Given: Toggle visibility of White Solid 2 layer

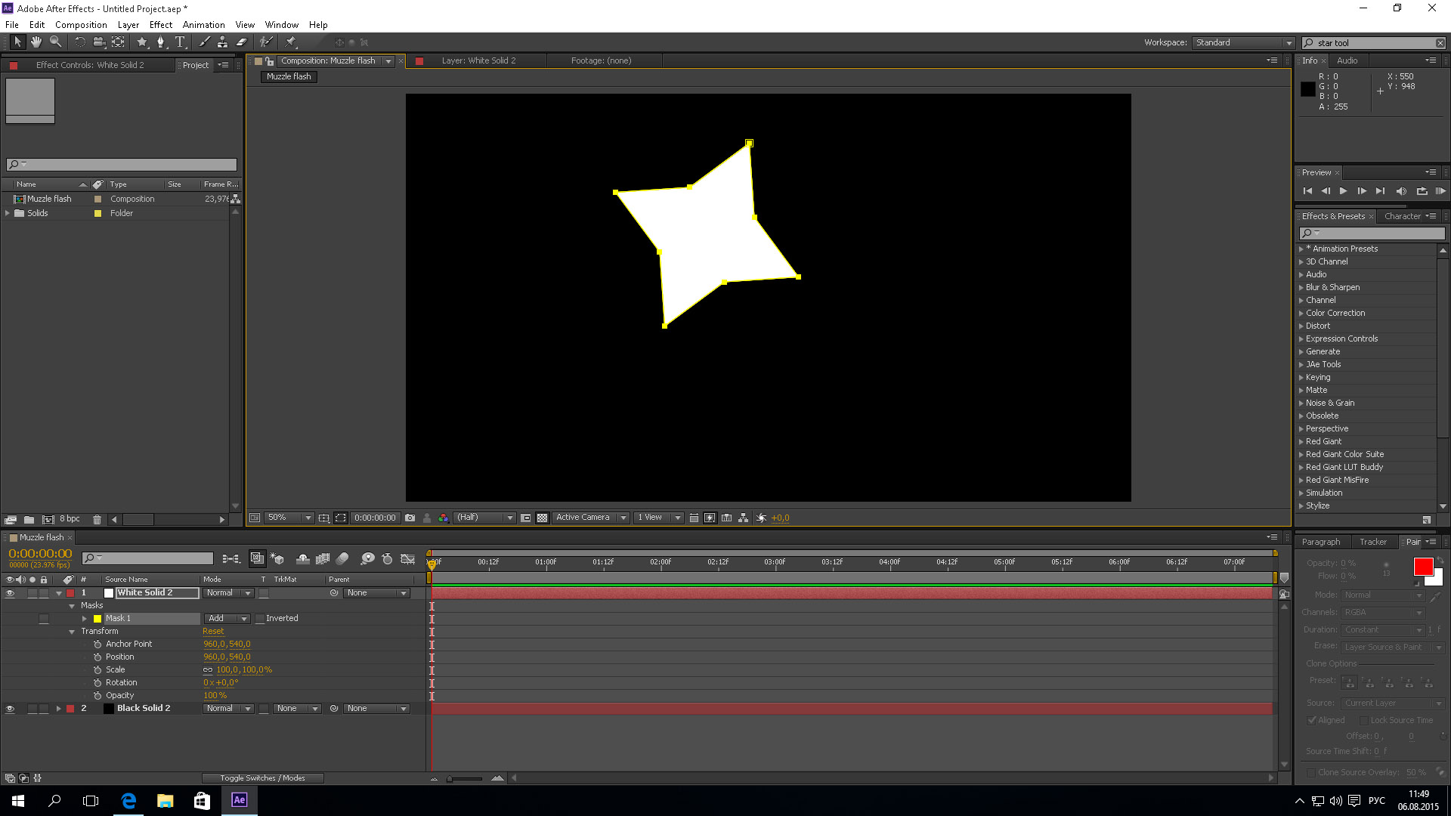Looking at the screenshot, I should [9, 593].
